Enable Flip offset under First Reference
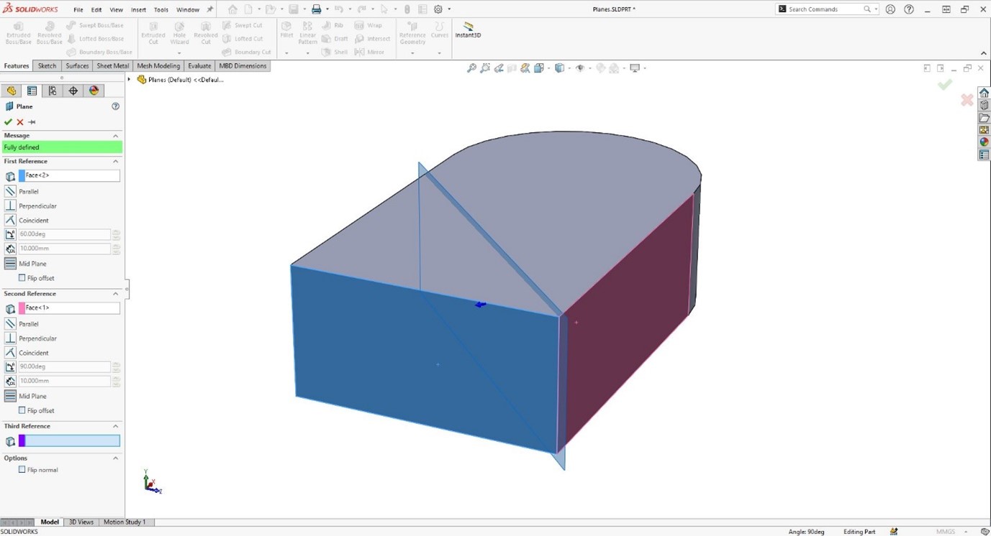 coord(22,278)
